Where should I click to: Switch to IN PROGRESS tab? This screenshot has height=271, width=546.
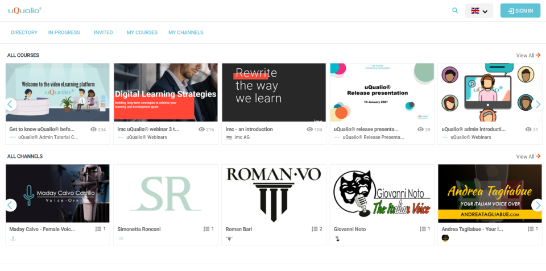pyautogui.click(x=64, y=32)
